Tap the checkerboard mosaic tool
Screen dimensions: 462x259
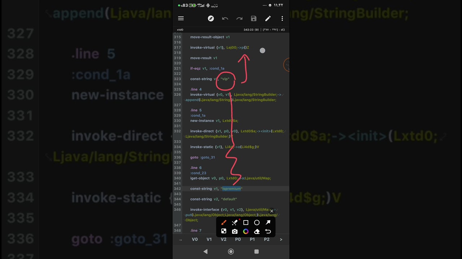pos(224,231)
